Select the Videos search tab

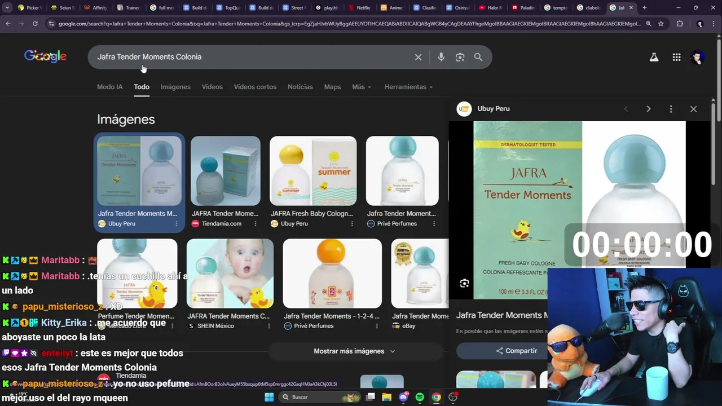click(212, 87)
